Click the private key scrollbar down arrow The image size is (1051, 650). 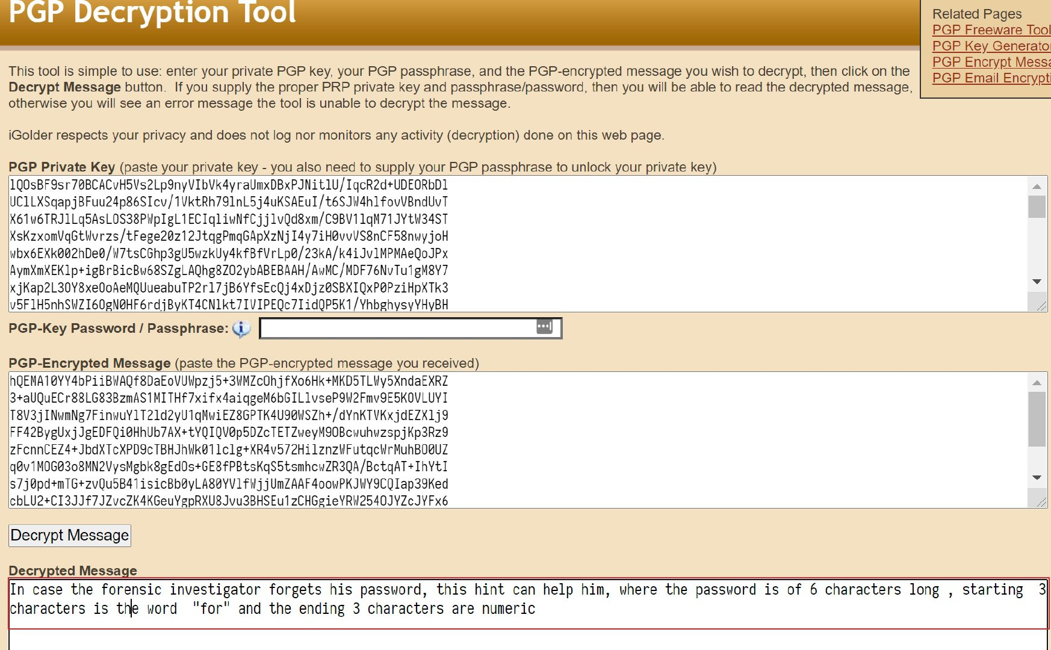pyautogui.click(x=1037, y=282)
